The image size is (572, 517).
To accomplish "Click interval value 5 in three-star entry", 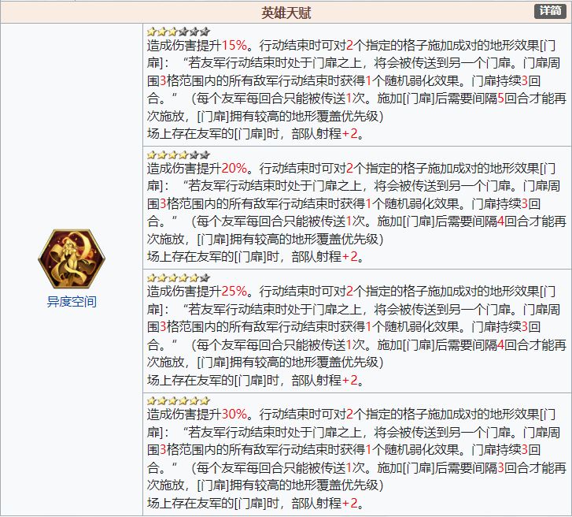I will pos(500,99).
